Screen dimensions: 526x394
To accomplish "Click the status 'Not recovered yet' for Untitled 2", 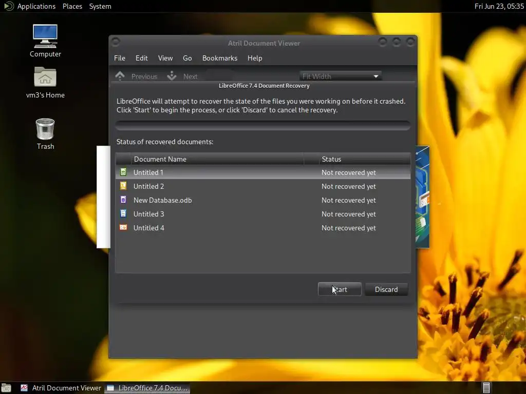I will click(x=349, y=186).
